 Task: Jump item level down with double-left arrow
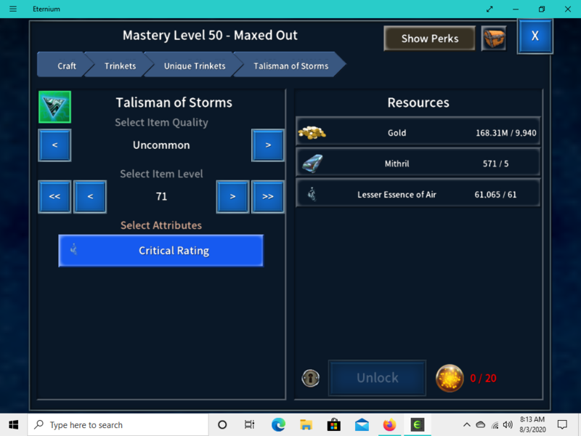pos(54,196)
